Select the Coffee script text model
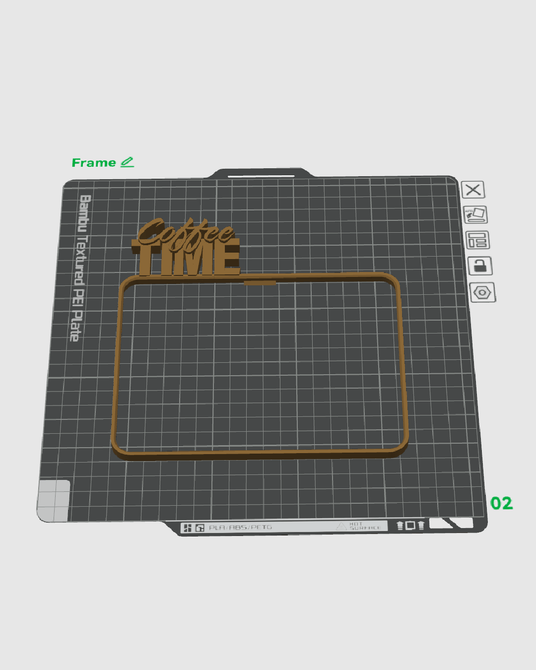 (x=185, y=232)
